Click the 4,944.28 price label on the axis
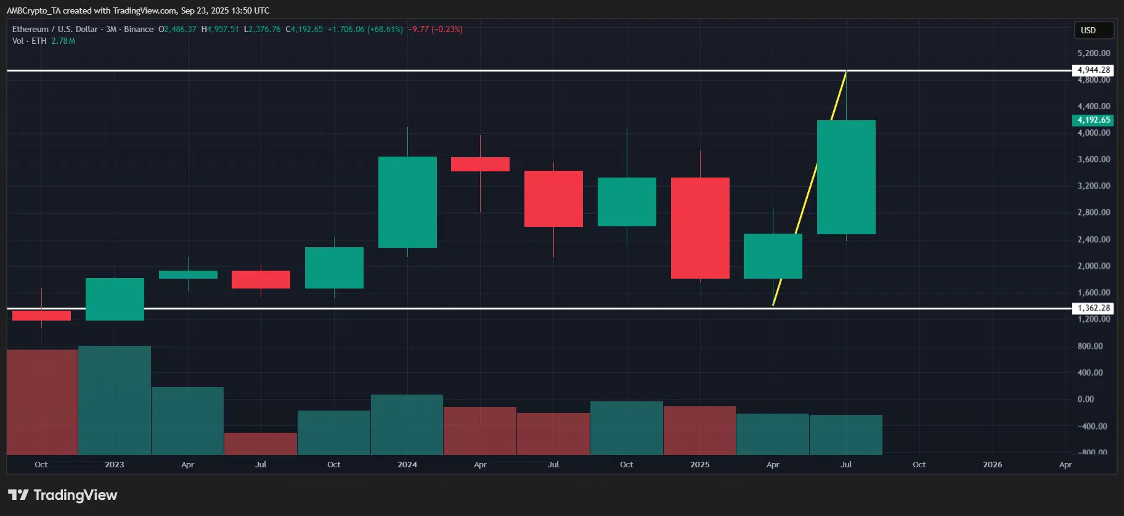 [1093, 70]
